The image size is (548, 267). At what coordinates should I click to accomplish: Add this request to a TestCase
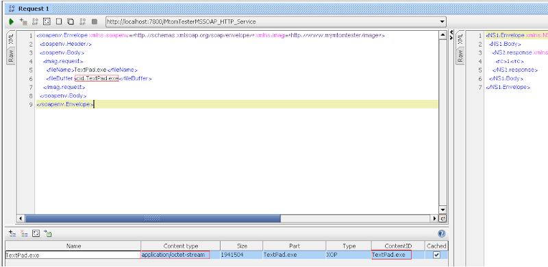[23, 22]
